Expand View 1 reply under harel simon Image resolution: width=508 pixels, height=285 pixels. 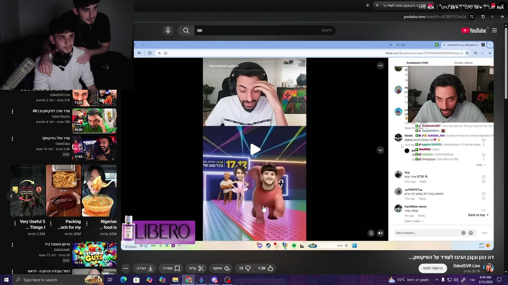pyautogui.click(x=414, y=221)
